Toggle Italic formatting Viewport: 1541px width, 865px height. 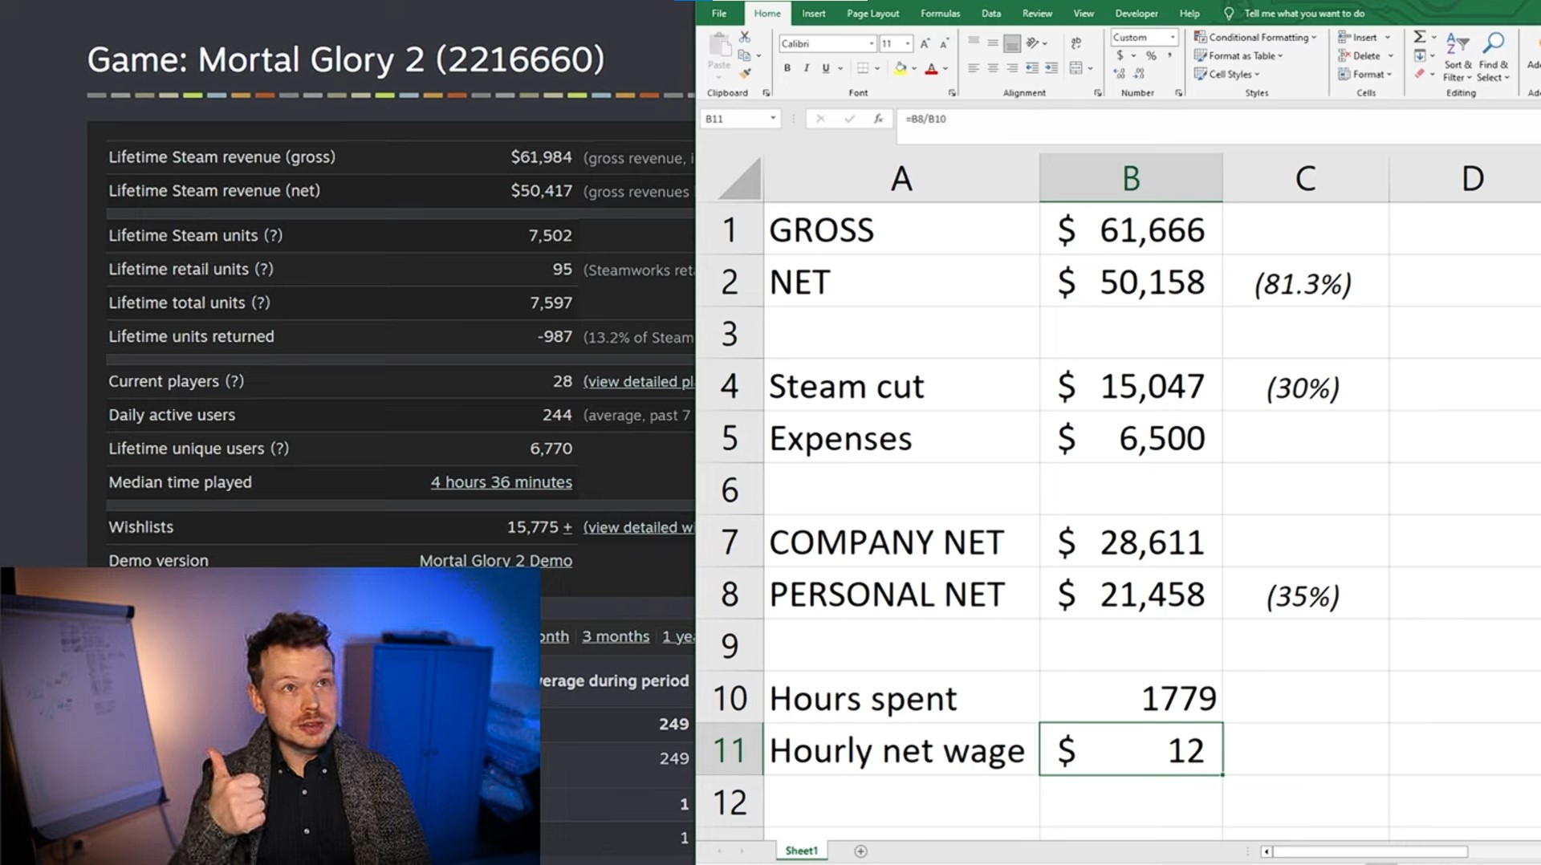[807, 68]
